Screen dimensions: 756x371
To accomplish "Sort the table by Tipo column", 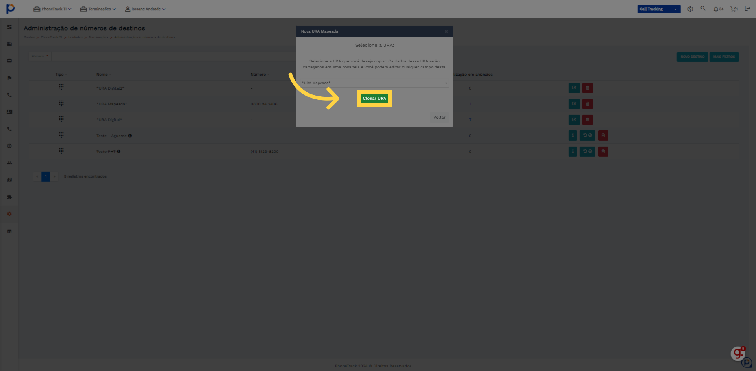I will tap(61, 75).
